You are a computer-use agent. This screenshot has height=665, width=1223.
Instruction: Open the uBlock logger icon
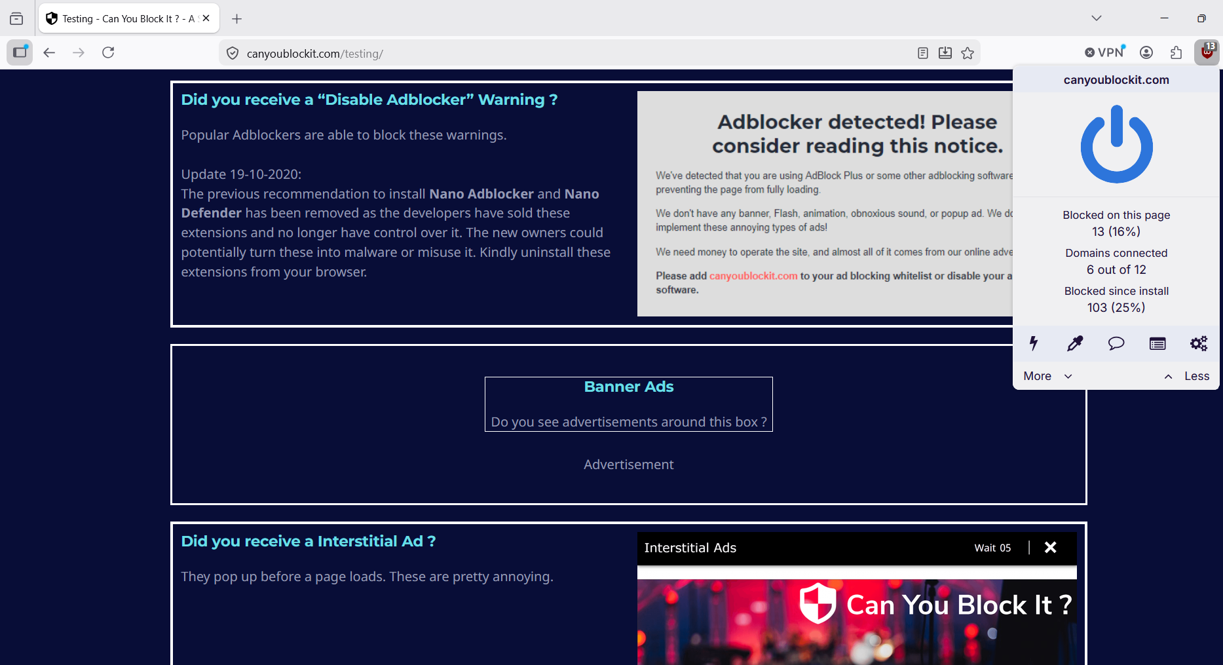pos(1157,343)
